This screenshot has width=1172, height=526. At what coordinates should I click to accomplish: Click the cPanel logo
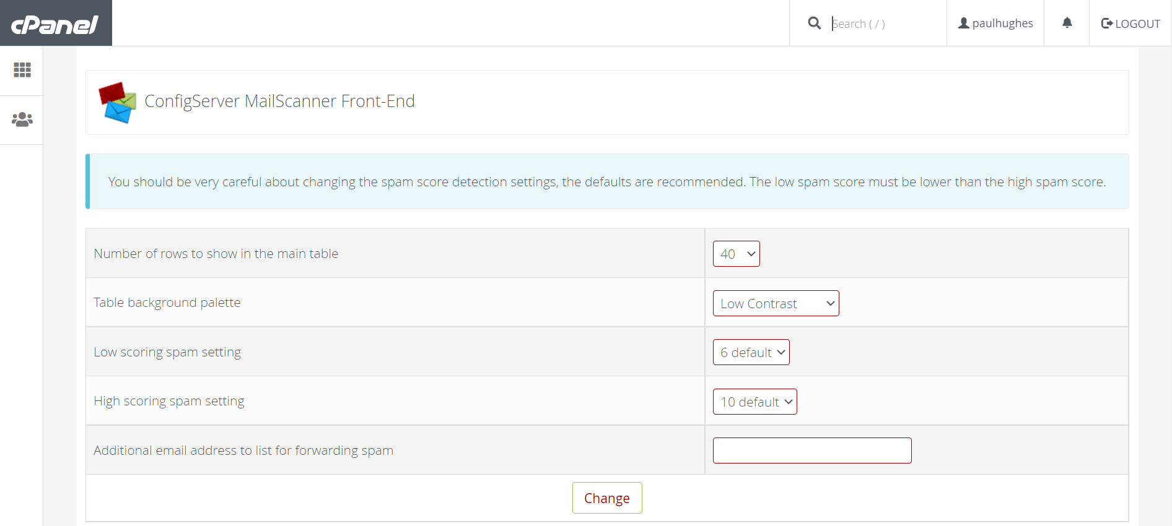tap(55, 23)
